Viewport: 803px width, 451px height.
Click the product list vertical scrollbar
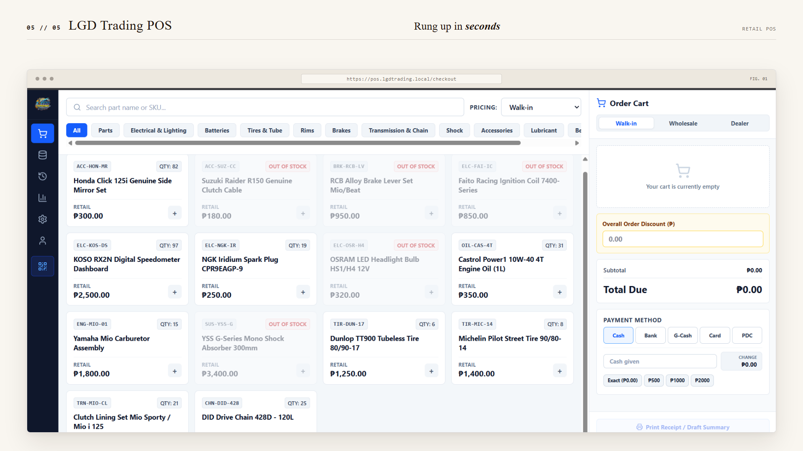[585, 302]
